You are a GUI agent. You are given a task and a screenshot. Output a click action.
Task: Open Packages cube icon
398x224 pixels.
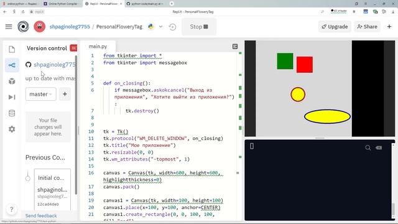[12, 82]
